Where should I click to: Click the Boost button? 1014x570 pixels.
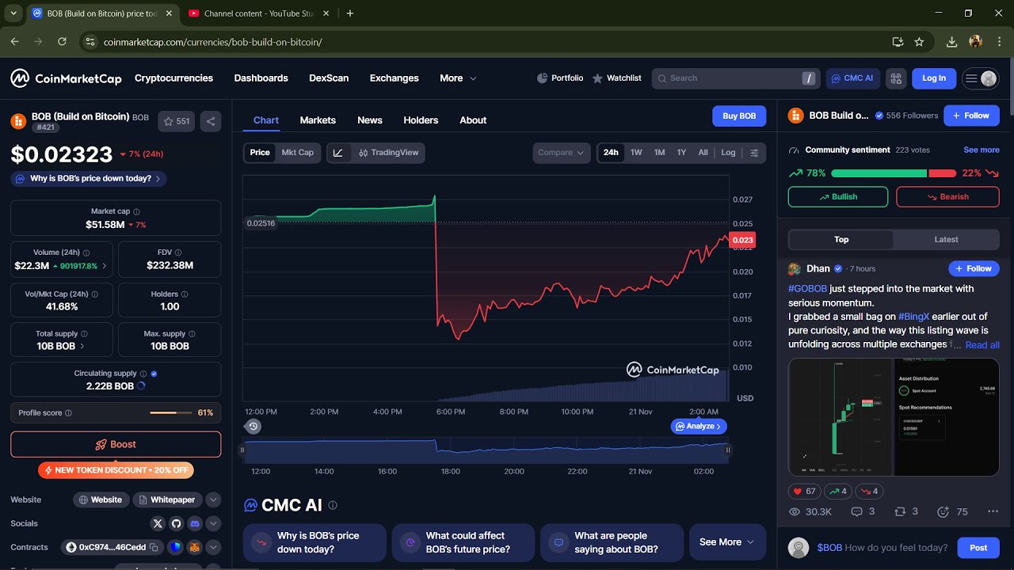coord(116,444)
